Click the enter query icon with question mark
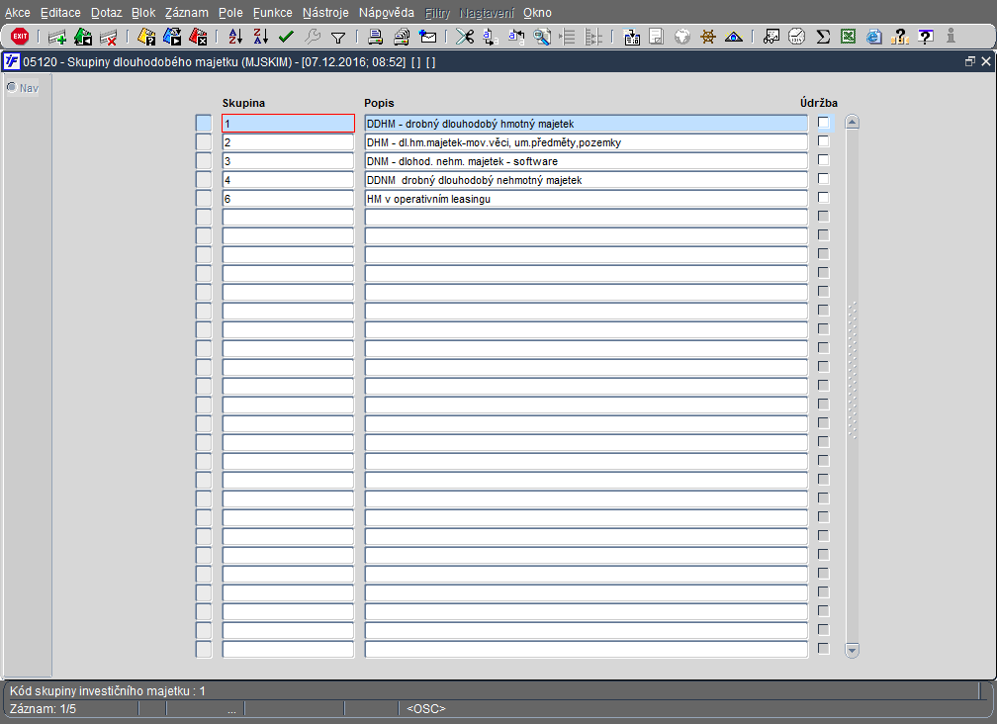This screenshot has height=724, width=997. [x=146, y=37]
